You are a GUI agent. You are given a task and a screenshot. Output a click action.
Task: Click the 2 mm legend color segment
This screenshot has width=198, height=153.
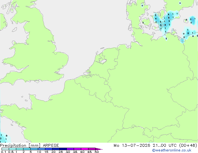(27, 149)
